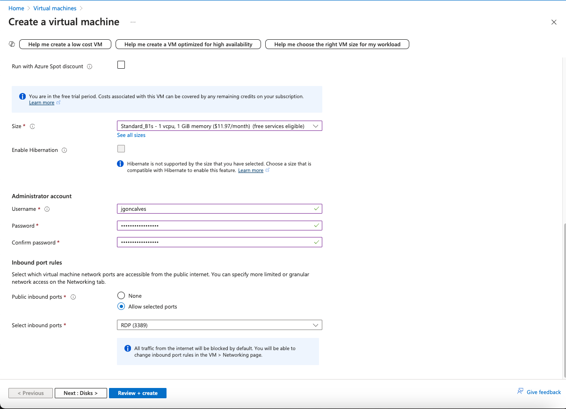Screen dimensions: 566x409
Task: Click the Inbound port rules heading
Action: pyautogui.click(x=37, y=263)
